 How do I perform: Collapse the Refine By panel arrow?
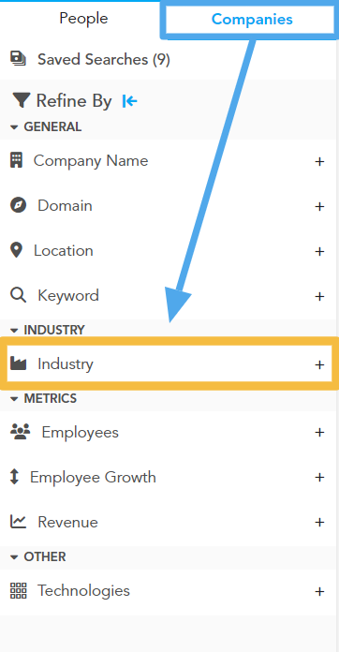pos(129,101)
